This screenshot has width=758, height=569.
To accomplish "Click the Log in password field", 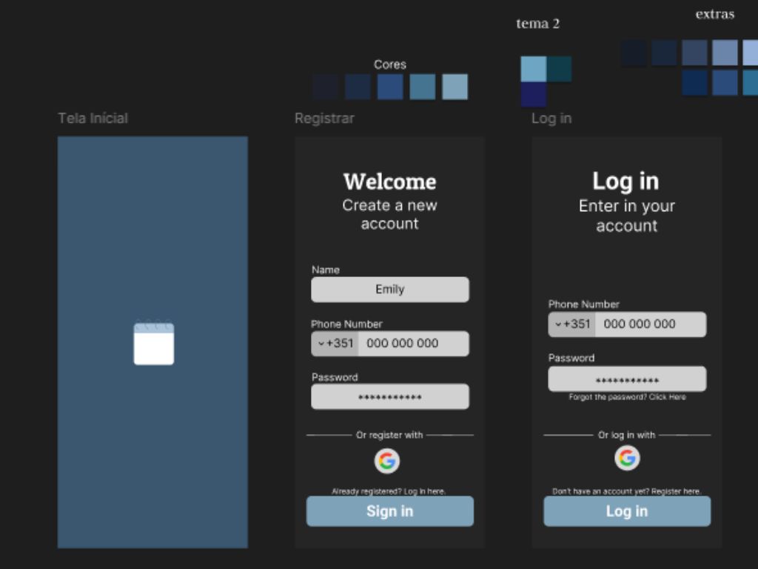I will (626, 379).
